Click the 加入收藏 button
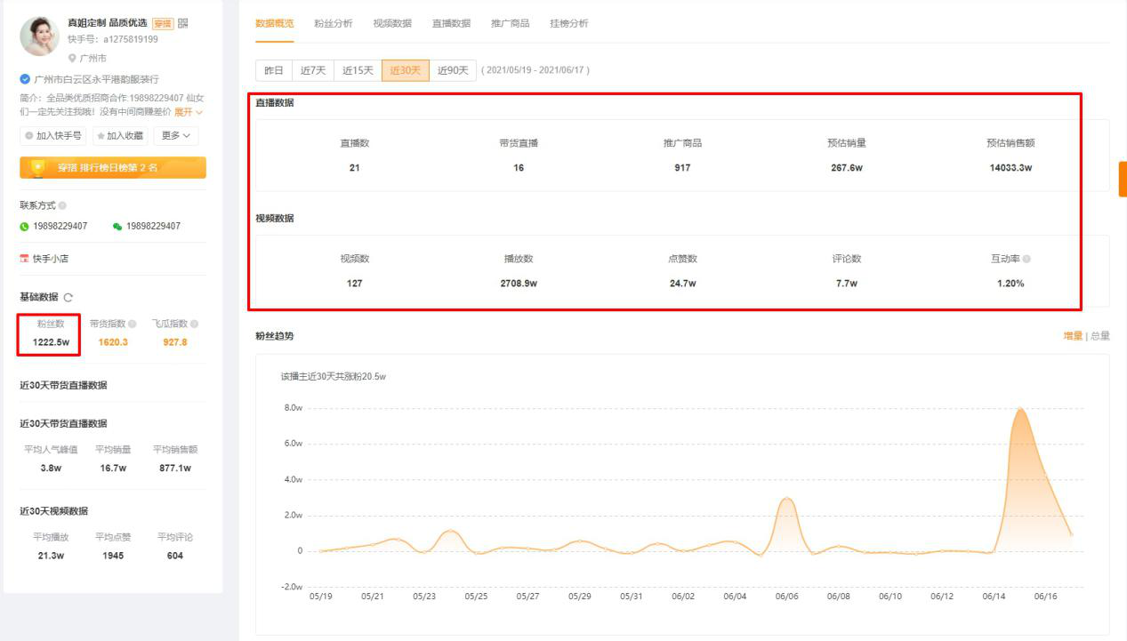1127x641 pixels. click(119, 136)
